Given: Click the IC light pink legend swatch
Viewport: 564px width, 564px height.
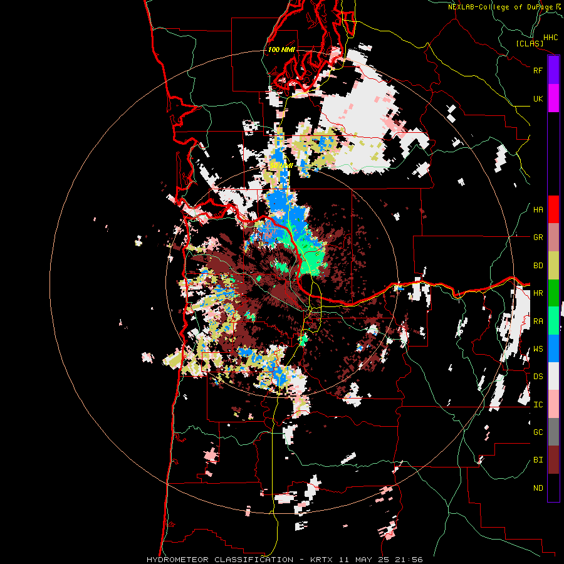Looking at the screenshot, I should coord(553,404).
